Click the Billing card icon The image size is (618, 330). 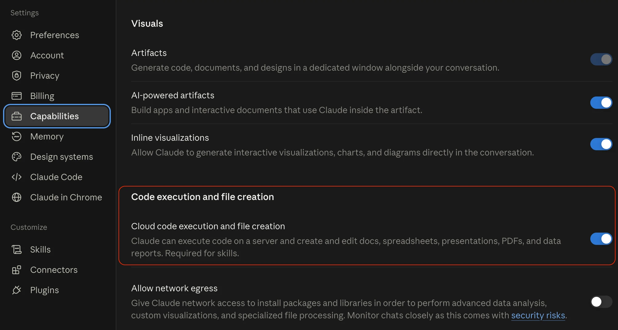(x=17, y=96)
